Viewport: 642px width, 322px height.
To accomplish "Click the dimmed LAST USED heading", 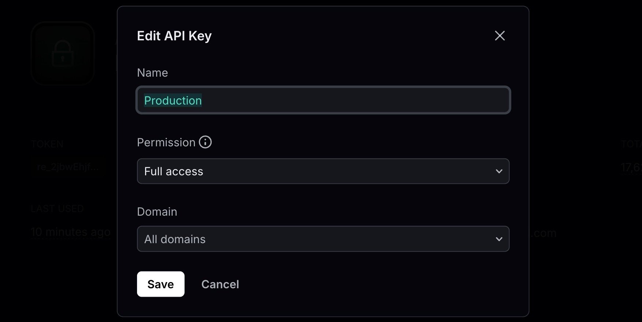I will [x=57, y=209].
